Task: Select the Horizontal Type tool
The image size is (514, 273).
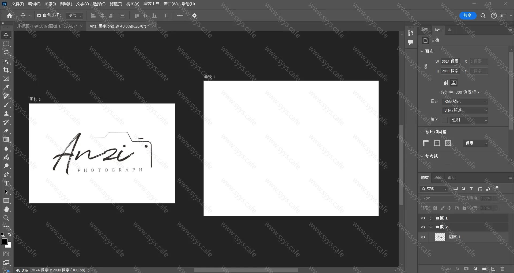Action: point(6,183)
